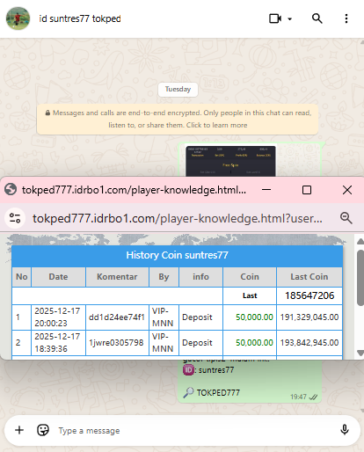Viewport: 364px width, 452px height.
Task: Minimize the tokped777 popup window
Action: click(266, 190)
